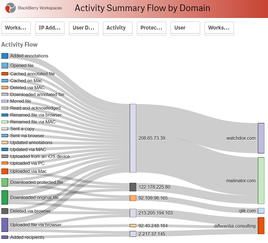The image size is (268, 243).
Task: Select the orange Uploaded via Mac node
Action: [5, 171]
